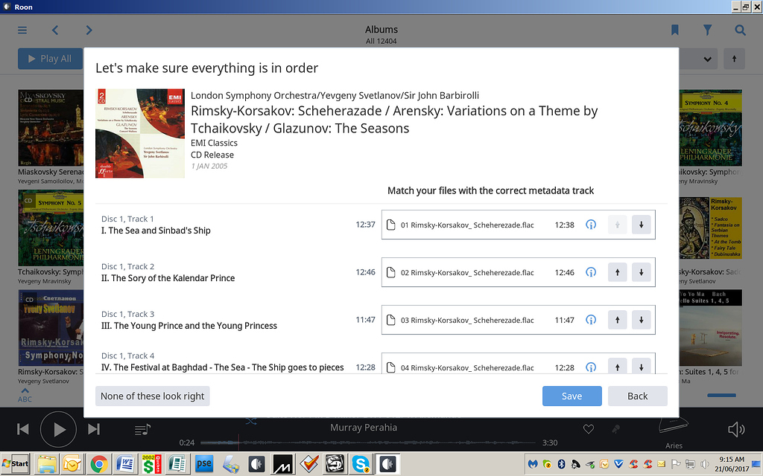Navigate back using the left arrow icon
Screen dimensions: 763x476
(54, 30)
